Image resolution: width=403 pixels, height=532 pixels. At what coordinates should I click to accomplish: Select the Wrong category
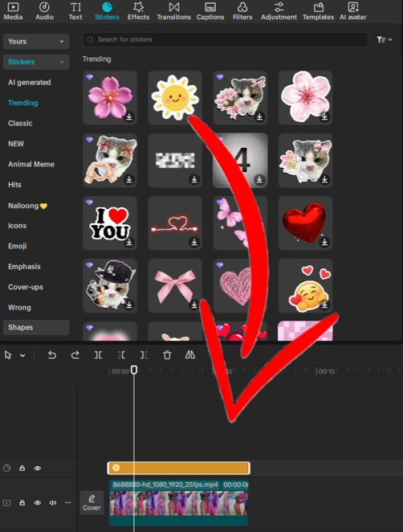coord(19,308)
